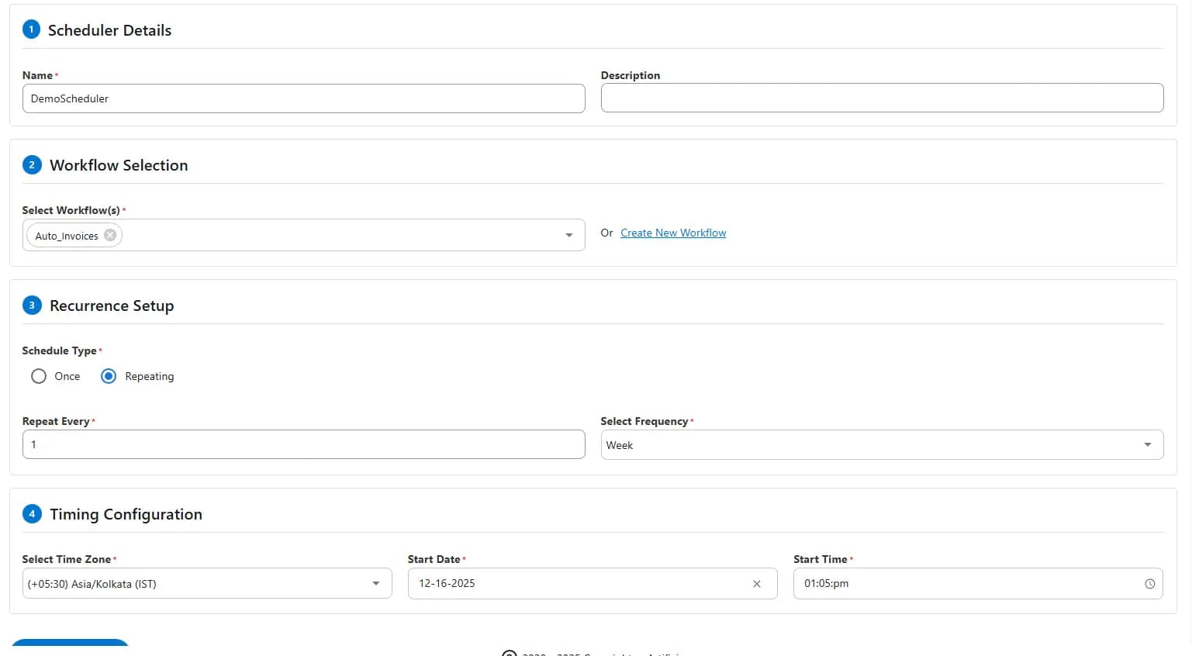
Task: Click the Name field containing DemoScheduler
Action: tap(302, 98)
